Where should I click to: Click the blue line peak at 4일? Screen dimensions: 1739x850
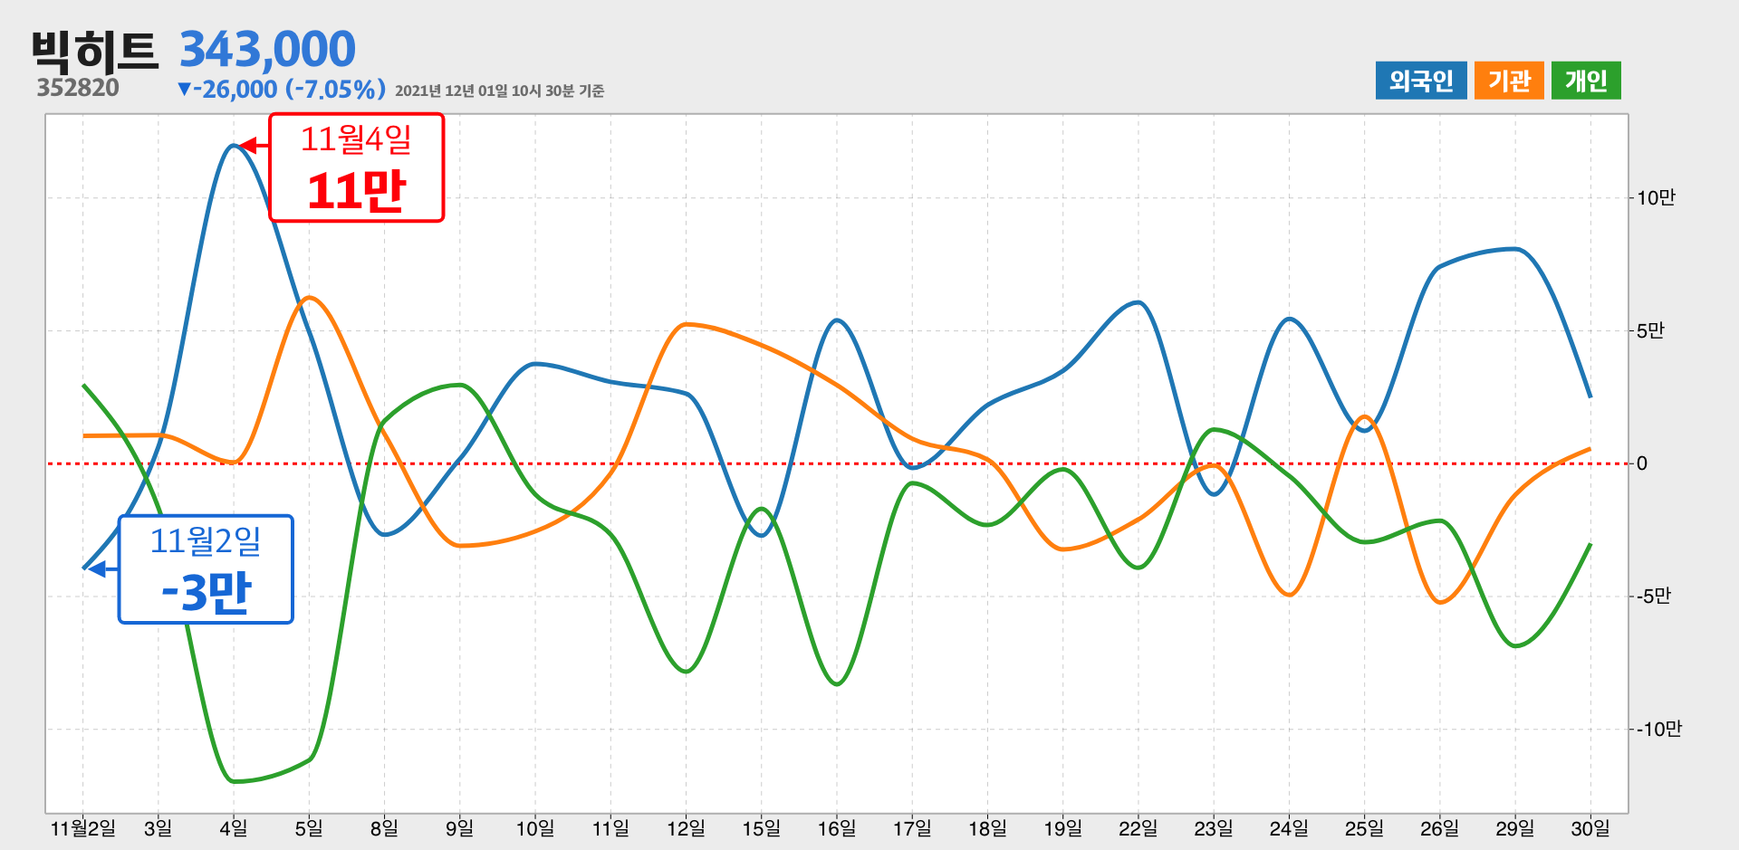click(x=234, y=145)
